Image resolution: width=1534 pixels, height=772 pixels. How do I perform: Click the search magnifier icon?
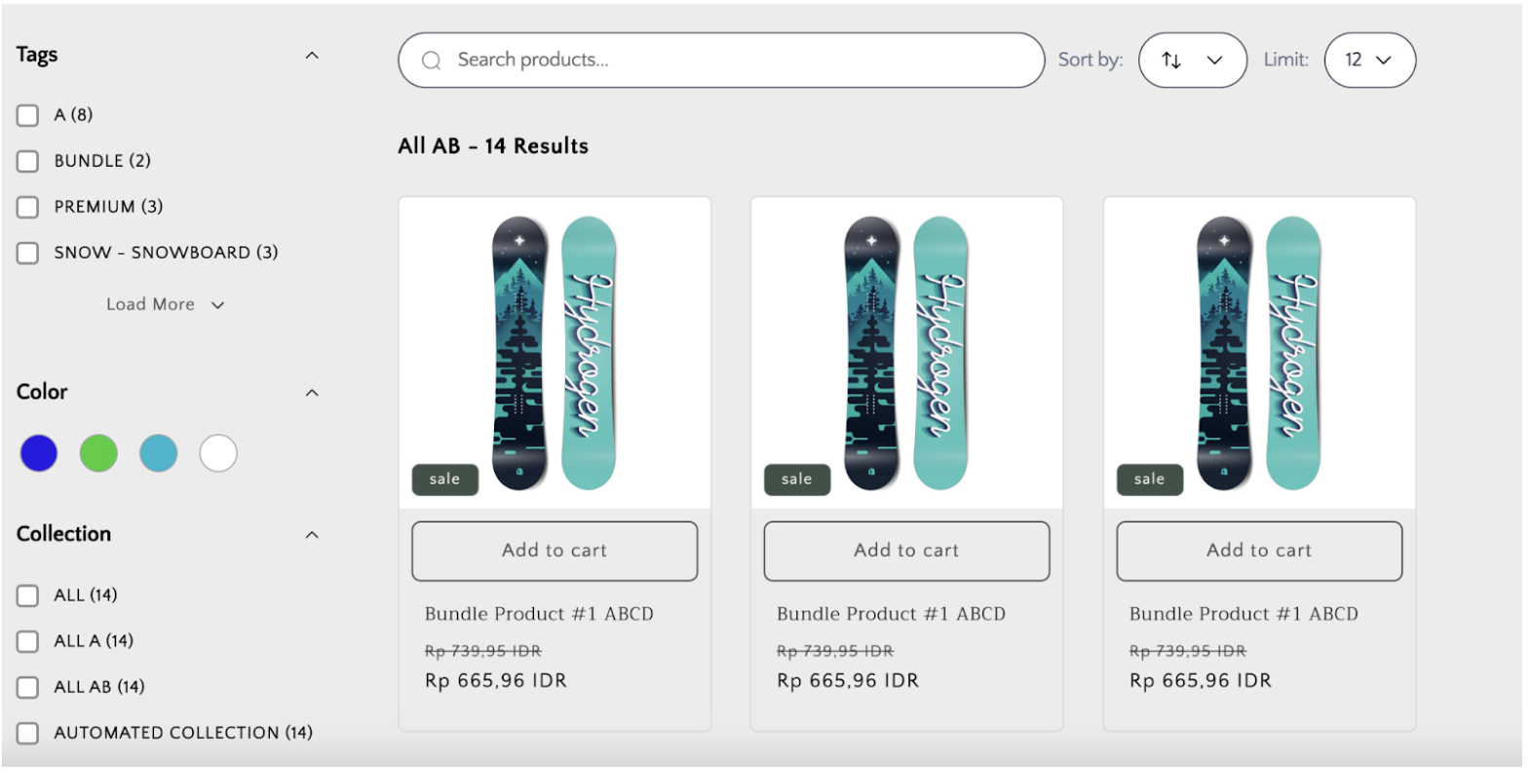click(x=431, y=60)
